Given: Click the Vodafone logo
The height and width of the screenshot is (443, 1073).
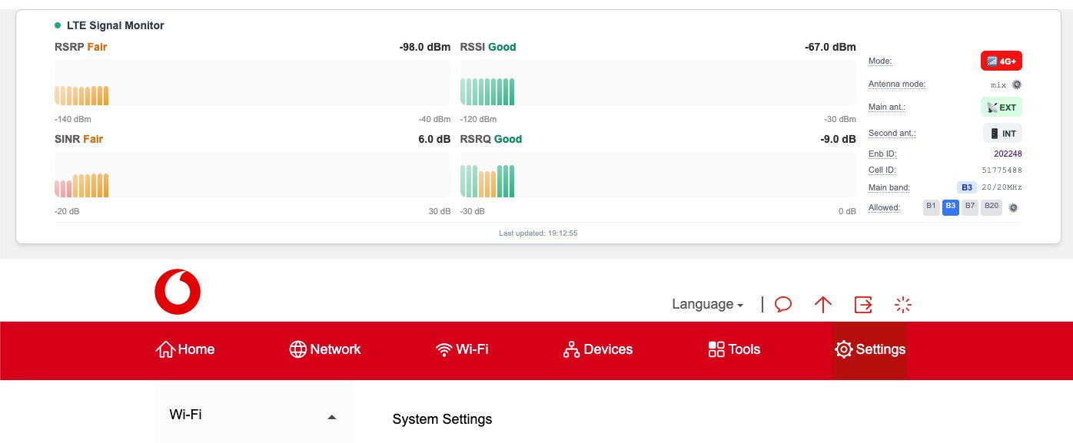Looking at the screenshot, I should pos(178,292).
